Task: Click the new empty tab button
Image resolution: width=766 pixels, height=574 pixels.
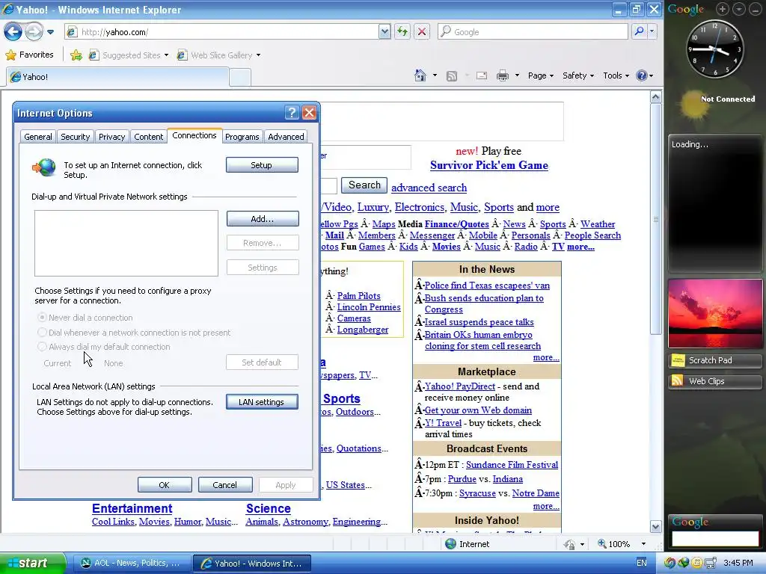Action: (240, 77)
